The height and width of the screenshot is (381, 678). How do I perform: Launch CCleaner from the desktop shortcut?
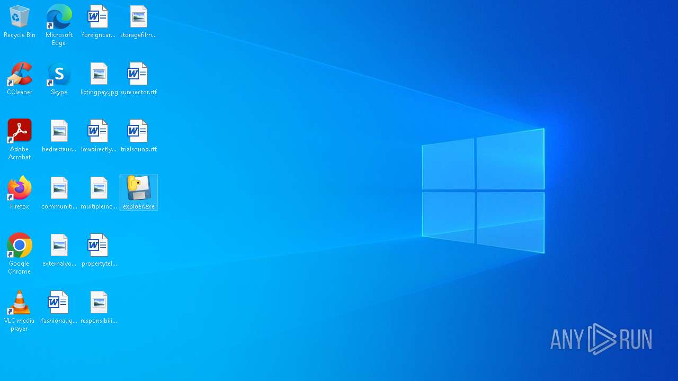20,79
